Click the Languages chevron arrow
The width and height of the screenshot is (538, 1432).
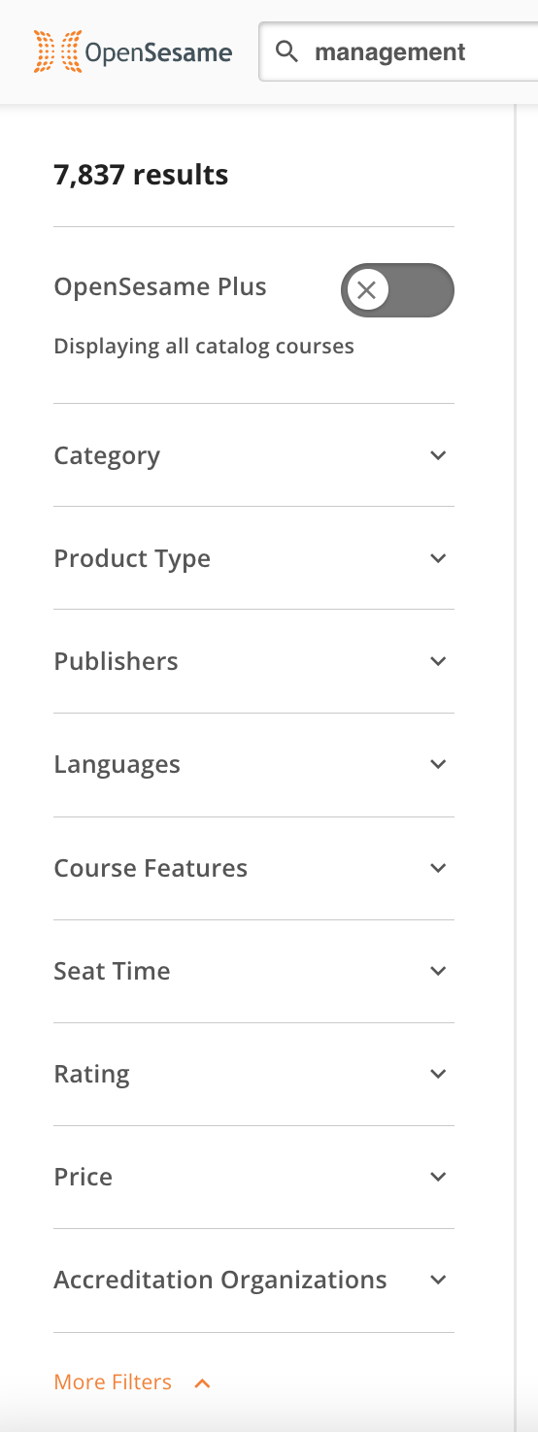click(x=438, y=764)
